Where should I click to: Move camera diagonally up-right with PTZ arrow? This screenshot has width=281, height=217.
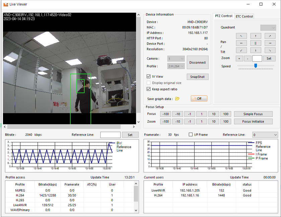270,36
